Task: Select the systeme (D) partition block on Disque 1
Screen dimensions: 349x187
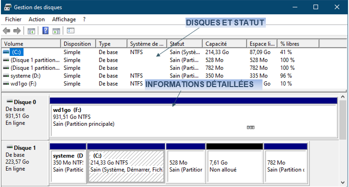Action: click(x=68, y=163)
